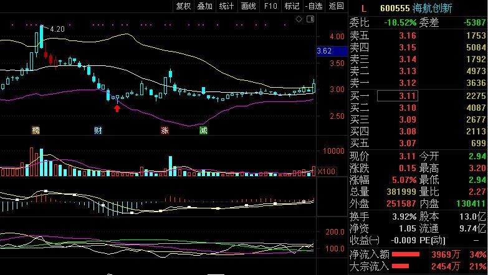Click 卖四 price 3.15
Viewport: 488px width, 275px height.
pyautogui.click(x=408, y=47)
